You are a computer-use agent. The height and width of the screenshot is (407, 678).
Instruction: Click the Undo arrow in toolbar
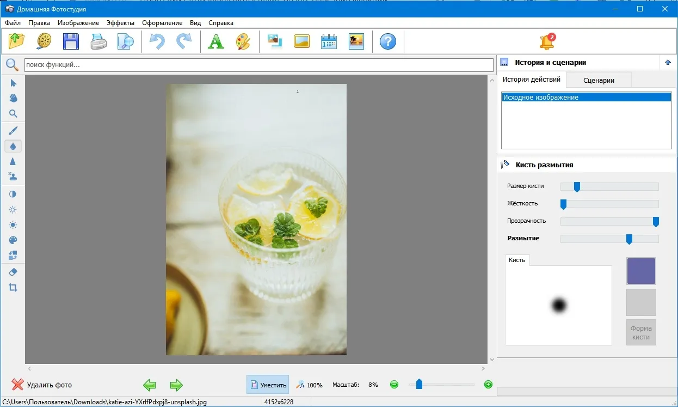[157, 41]
